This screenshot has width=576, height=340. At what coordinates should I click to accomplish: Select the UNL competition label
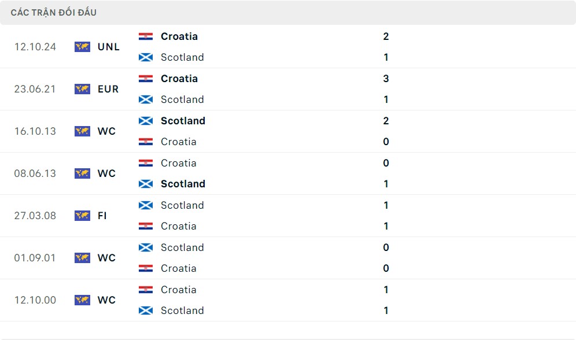(x=109, y=47)
